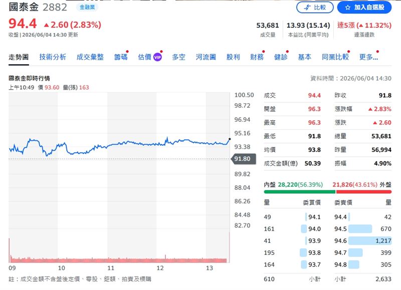The width and height of the screenshot is (401, 290).
Task: Go to the 健診 tab
Action: point(281,57)
